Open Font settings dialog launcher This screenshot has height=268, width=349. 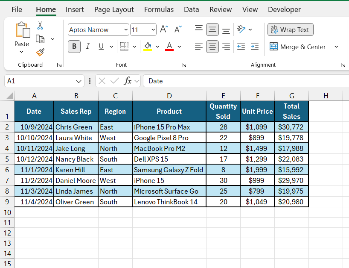[x=184, y=65]
